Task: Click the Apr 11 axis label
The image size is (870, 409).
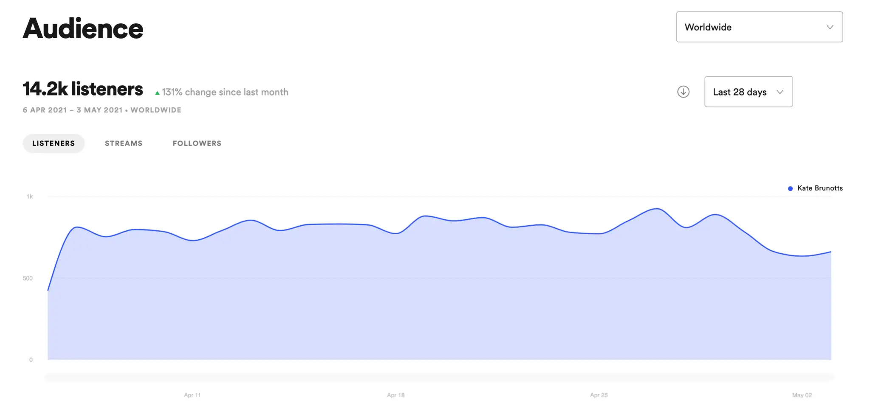Action: coord(192,395)
